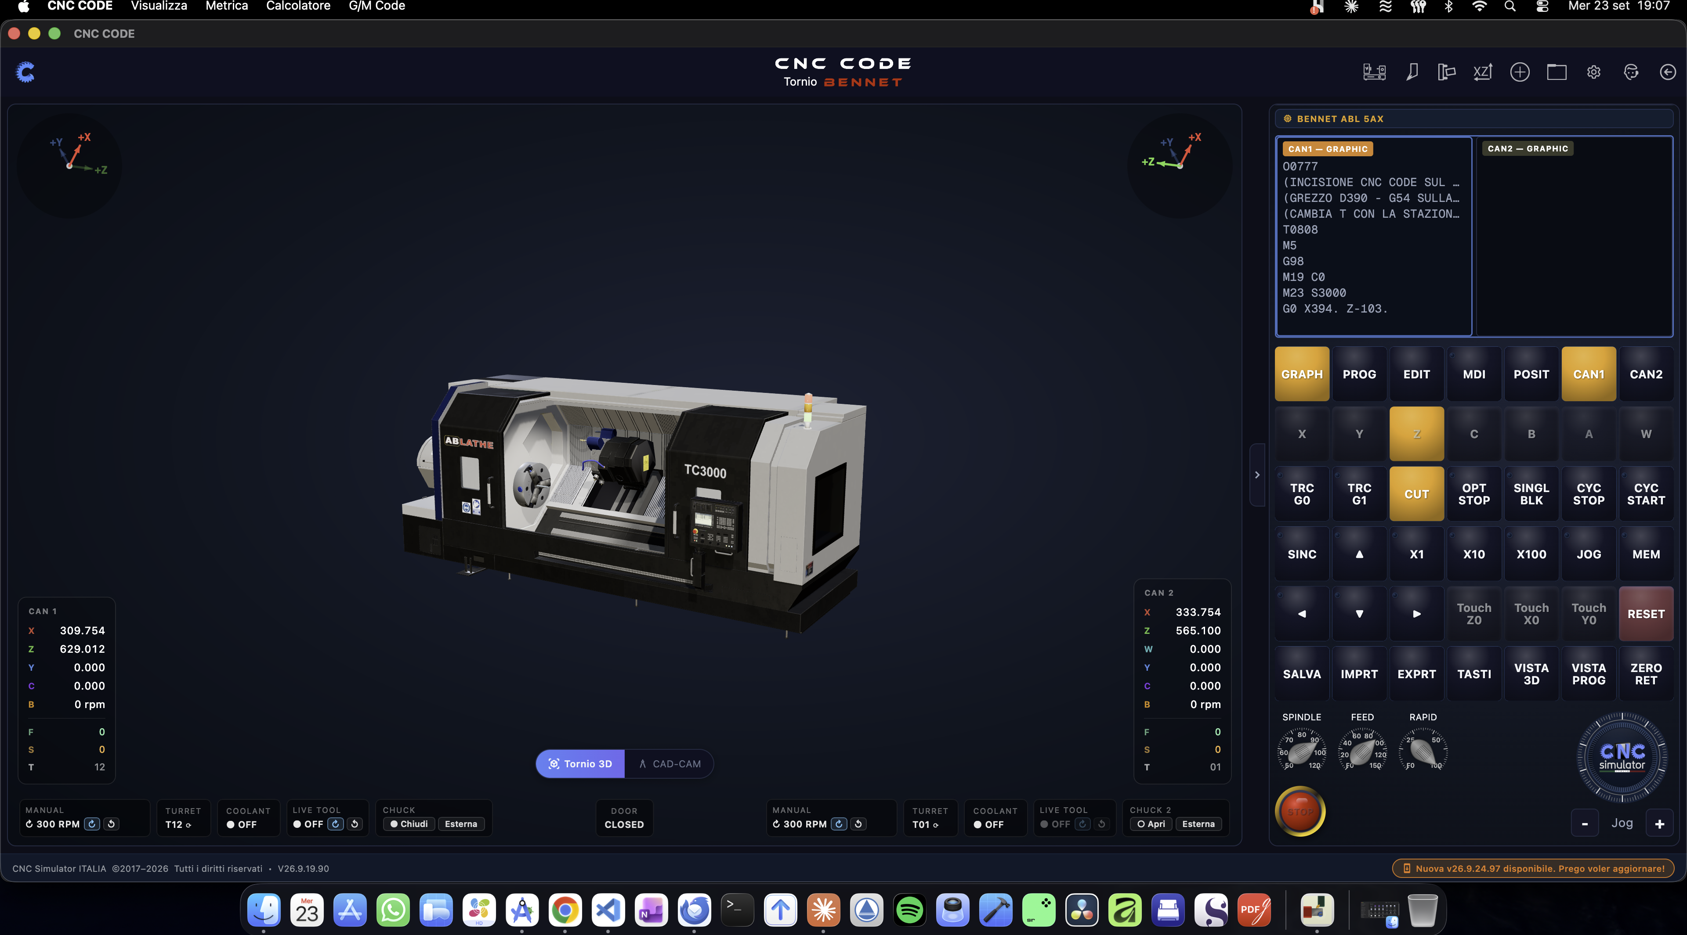Click the CAN 1 spindle counter-clockwise rotation icon
The height and width of the screenshot is (935, 1687).
click(x=111, y=824)
